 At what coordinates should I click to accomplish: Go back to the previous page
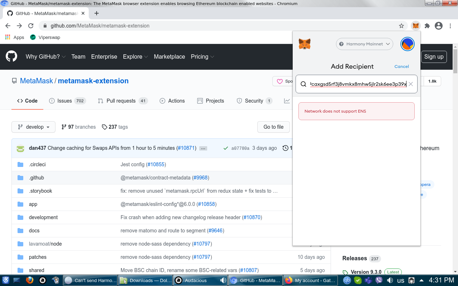click(x=8, y=26)
